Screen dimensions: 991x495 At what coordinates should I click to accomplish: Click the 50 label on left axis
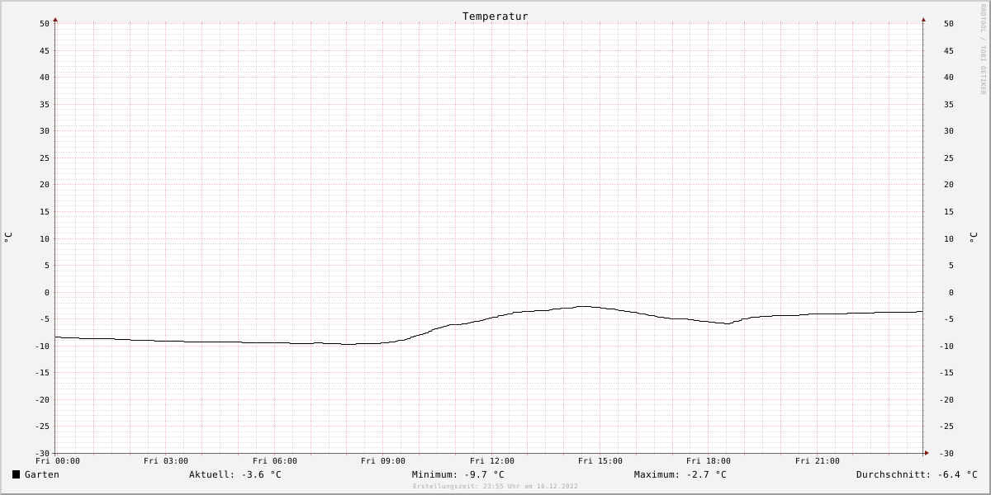pos(45,24)
